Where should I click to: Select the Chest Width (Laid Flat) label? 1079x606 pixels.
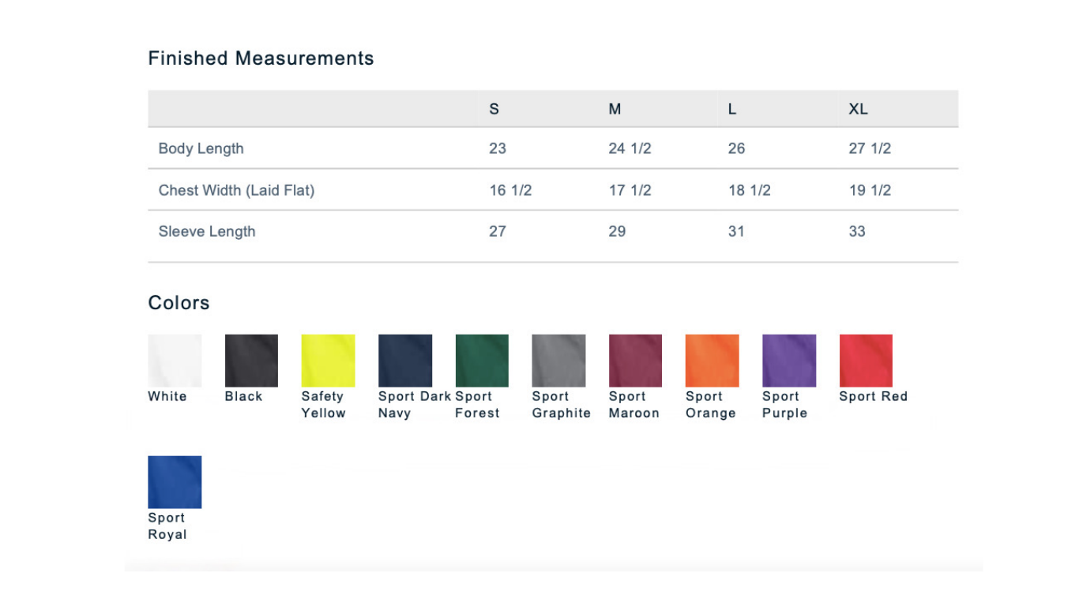pyautogui.click(x=236, y=190)
